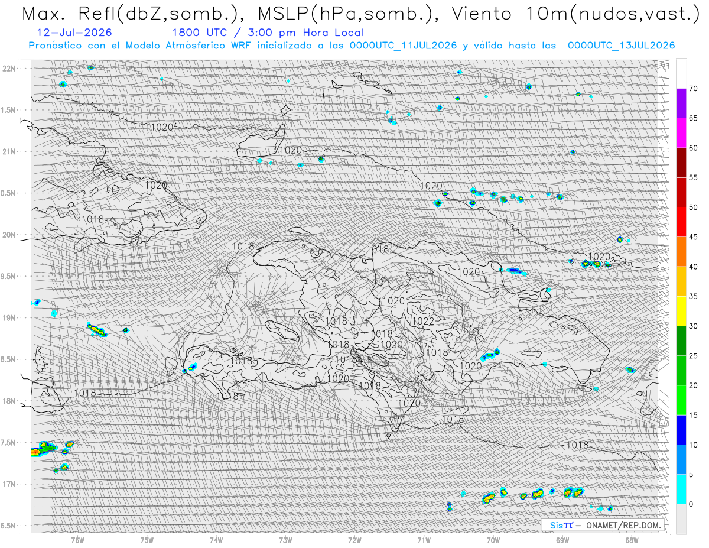Click the '69W' longitude axis label
Screen dimensions: 709x548
(x=562, y=540)
